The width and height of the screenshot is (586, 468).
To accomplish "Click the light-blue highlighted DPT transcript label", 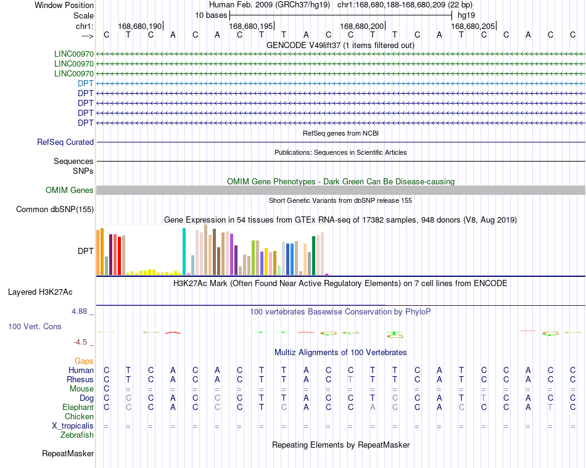I will (x=86, y=83).
